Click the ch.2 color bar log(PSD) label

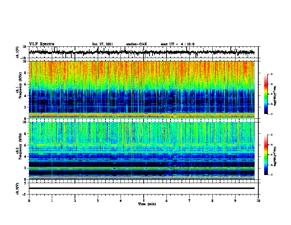(275, 156)
